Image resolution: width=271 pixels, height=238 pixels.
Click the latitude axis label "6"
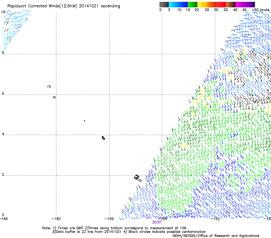click(x=3, y=93)
